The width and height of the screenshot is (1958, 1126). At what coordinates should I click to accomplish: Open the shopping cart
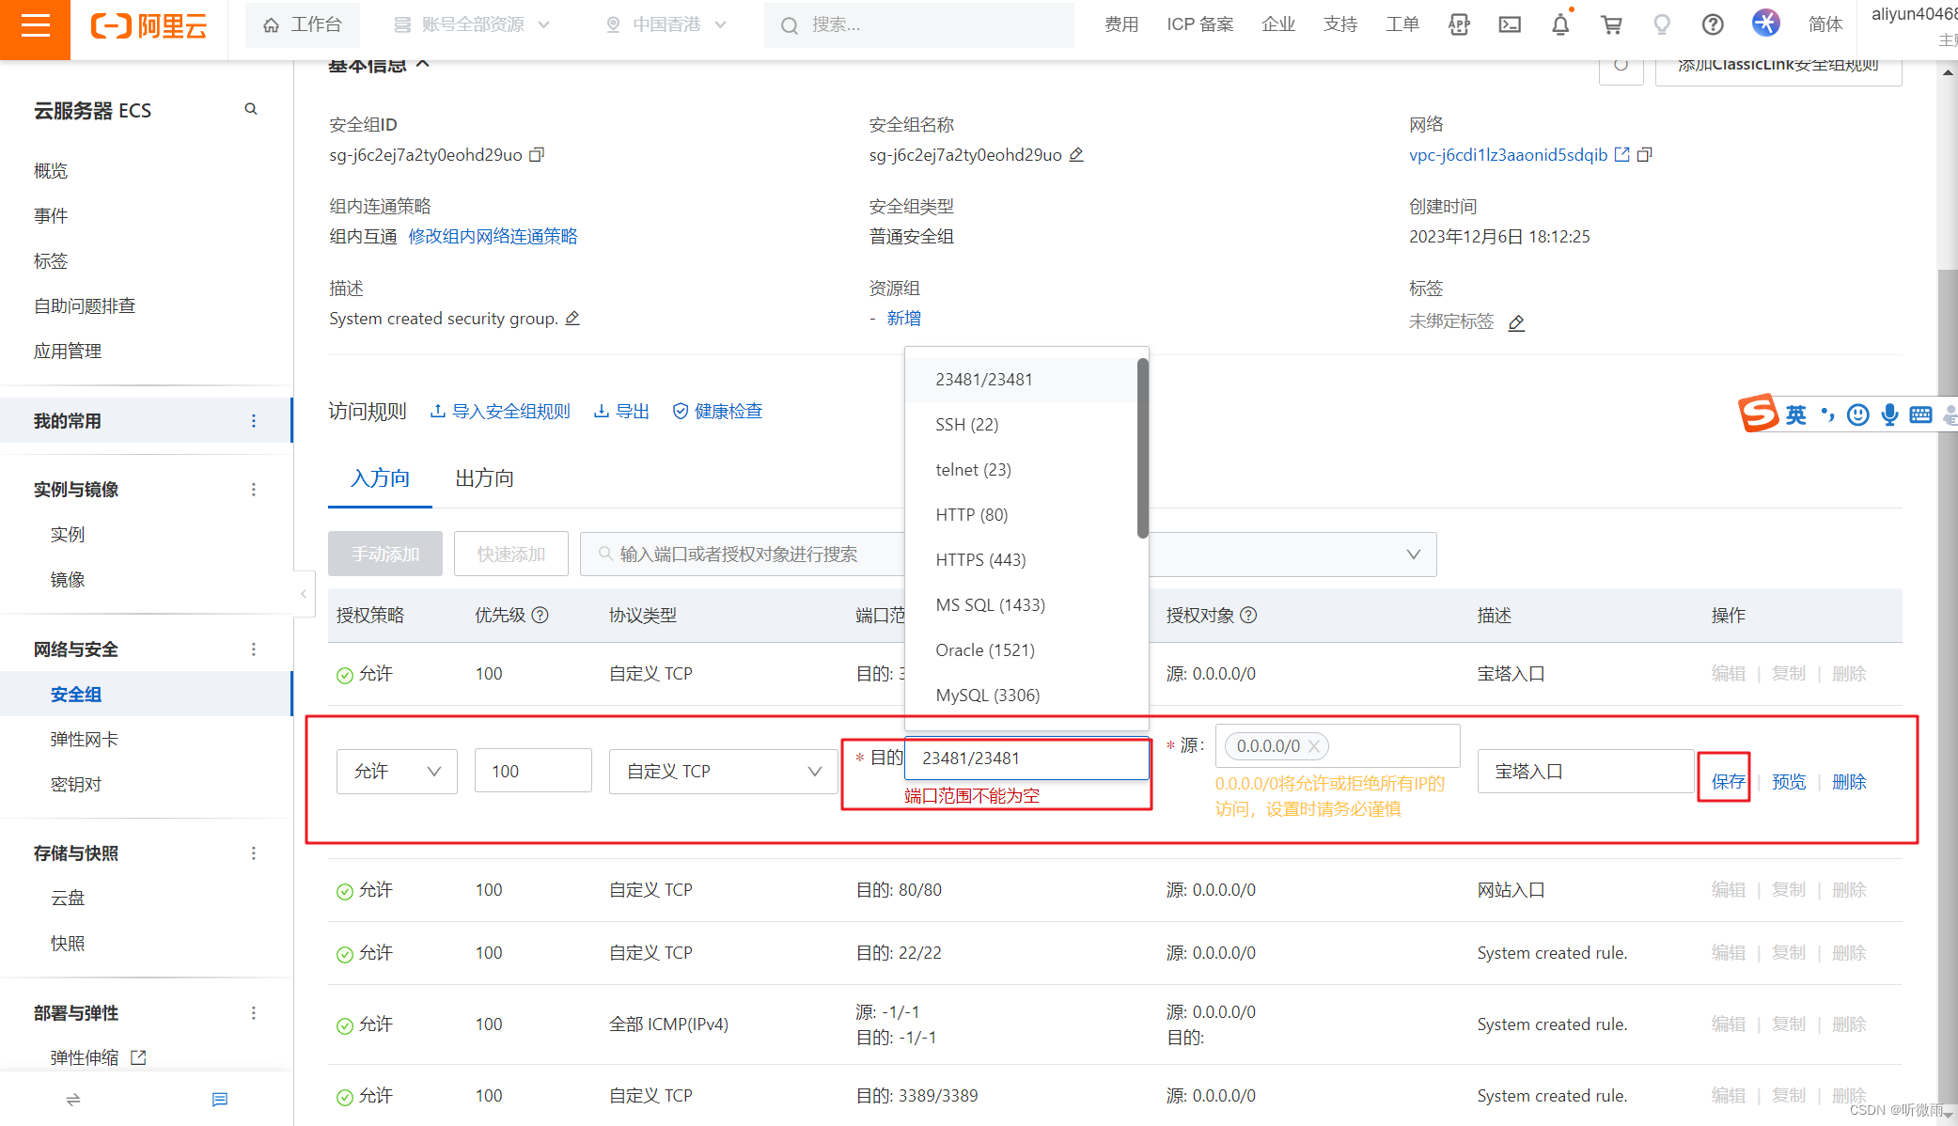coord(1611,25)
